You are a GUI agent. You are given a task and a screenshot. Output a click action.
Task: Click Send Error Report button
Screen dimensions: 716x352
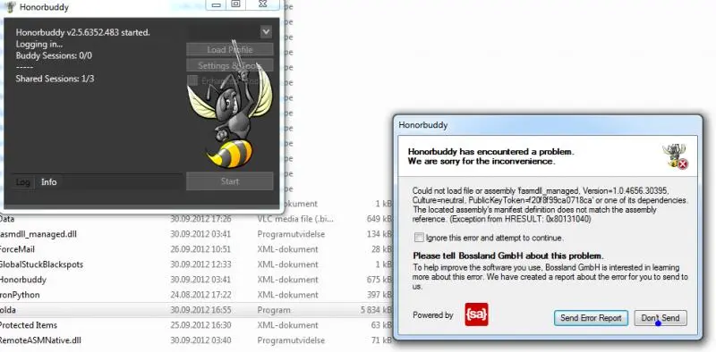coord(591,318)
